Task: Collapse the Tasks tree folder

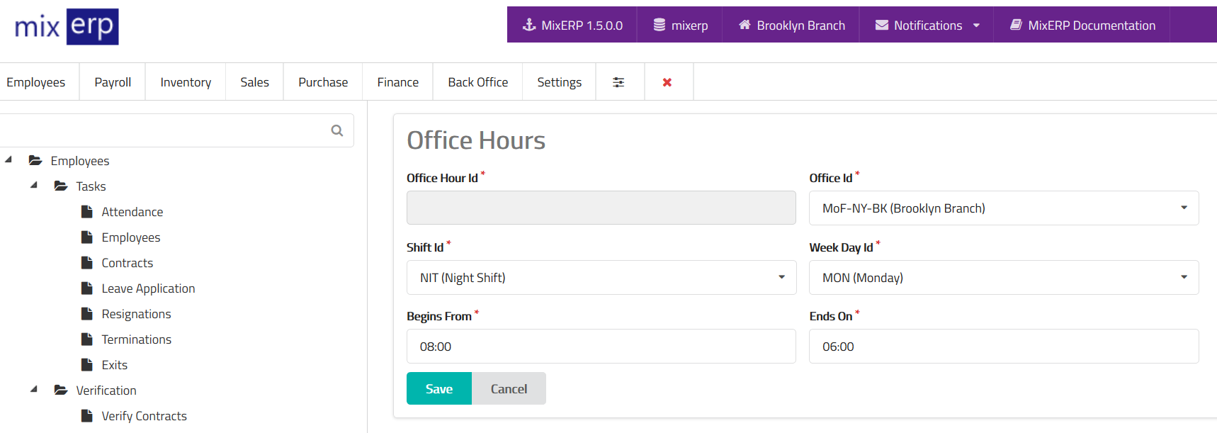Action: click(34, 186)
